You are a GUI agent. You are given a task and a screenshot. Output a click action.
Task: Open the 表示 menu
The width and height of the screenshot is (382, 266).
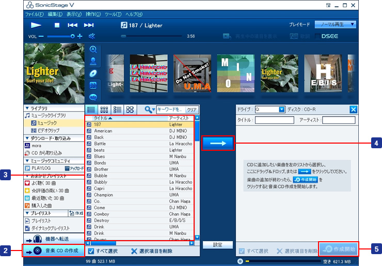tap(74, 14)
